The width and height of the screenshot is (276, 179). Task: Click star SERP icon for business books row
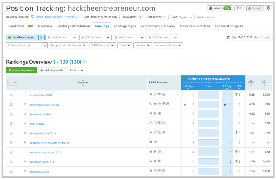[151, 170]
